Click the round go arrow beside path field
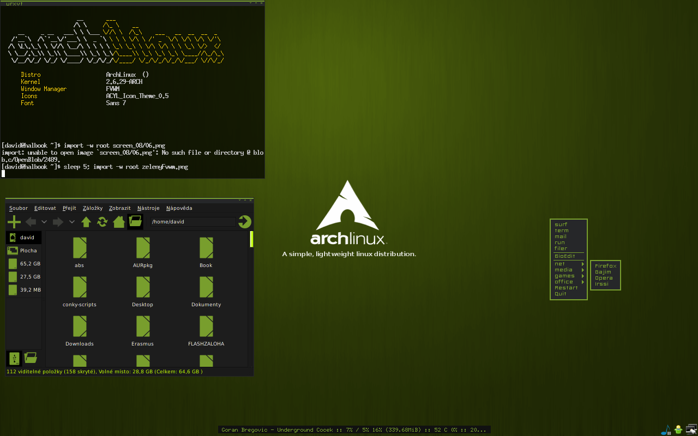 tap(245, 221)
